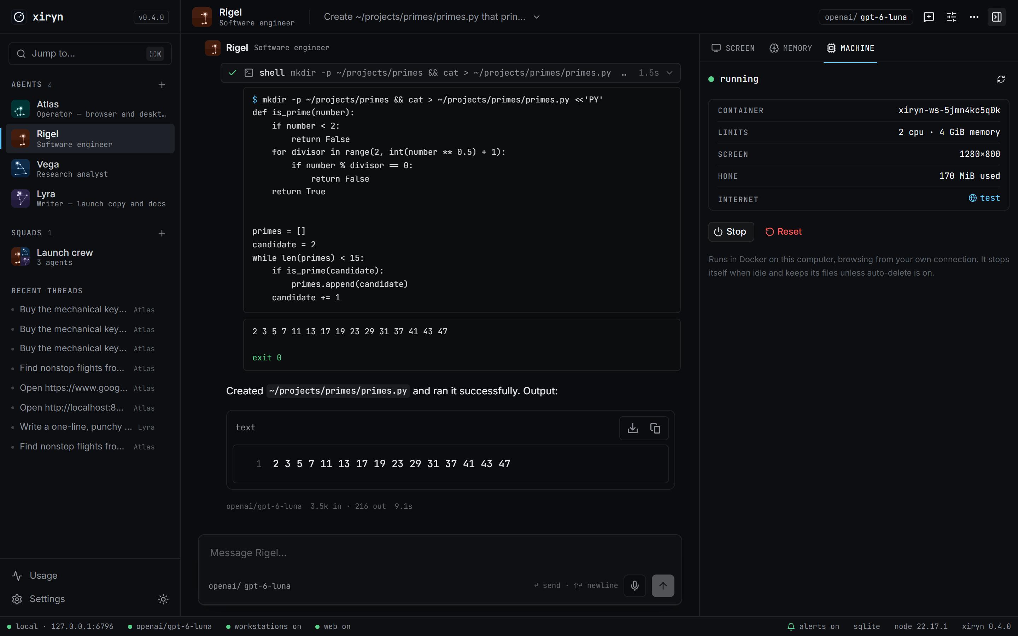1018x636 pixels.
Task: Click the workstations on status entry
Action: (x=264, y=626)
